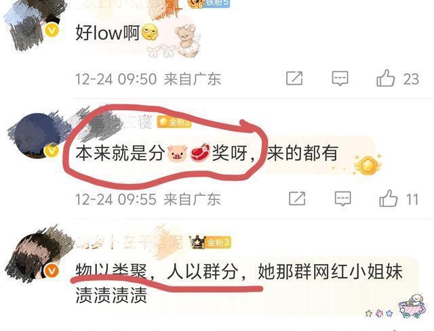
Task: Tap the 12-24 09:55 来自广东 timestamp
Action: coord(148,199)
